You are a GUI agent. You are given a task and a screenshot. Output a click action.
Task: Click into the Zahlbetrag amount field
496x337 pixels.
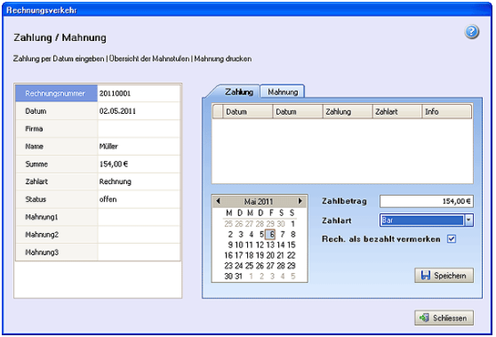click(x=427, y=201)
